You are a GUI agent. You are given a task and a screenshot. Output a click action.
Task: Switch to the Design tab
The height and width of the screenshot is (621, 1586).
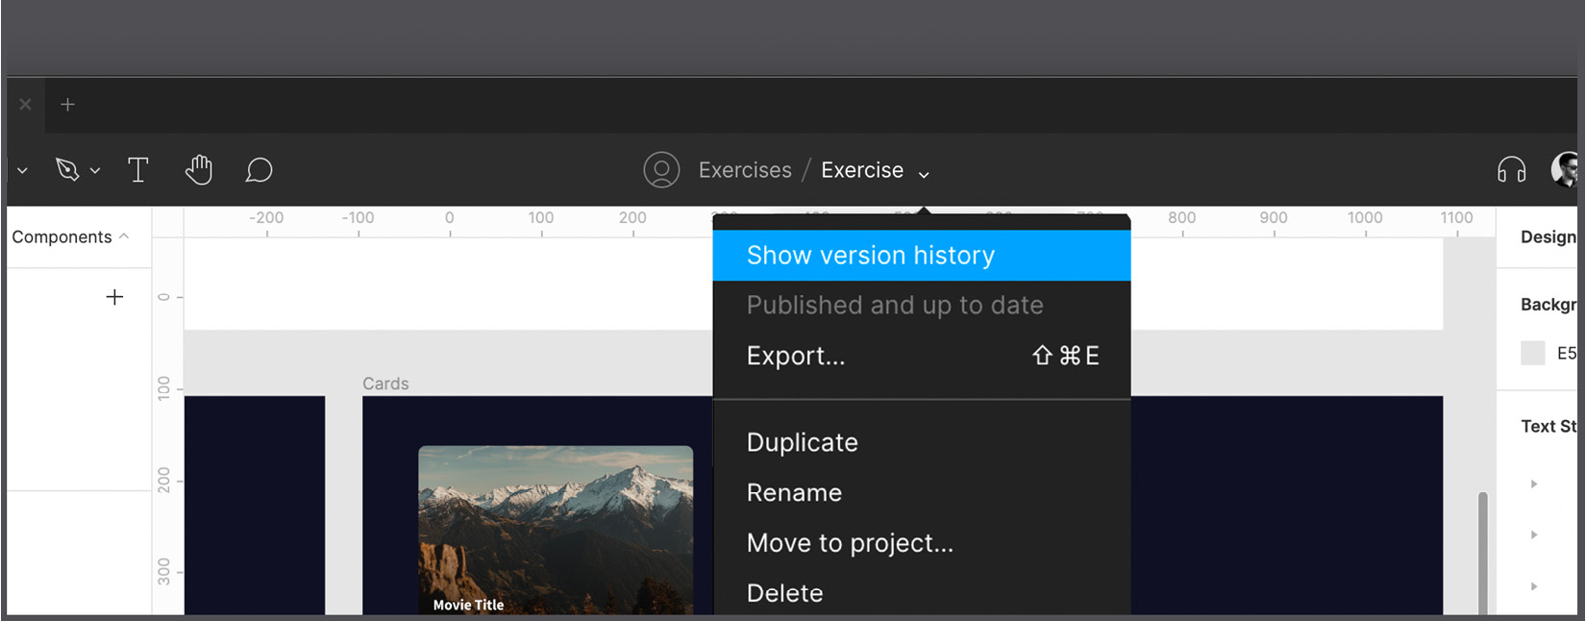pyautogui.click(x=1548, y=236)
